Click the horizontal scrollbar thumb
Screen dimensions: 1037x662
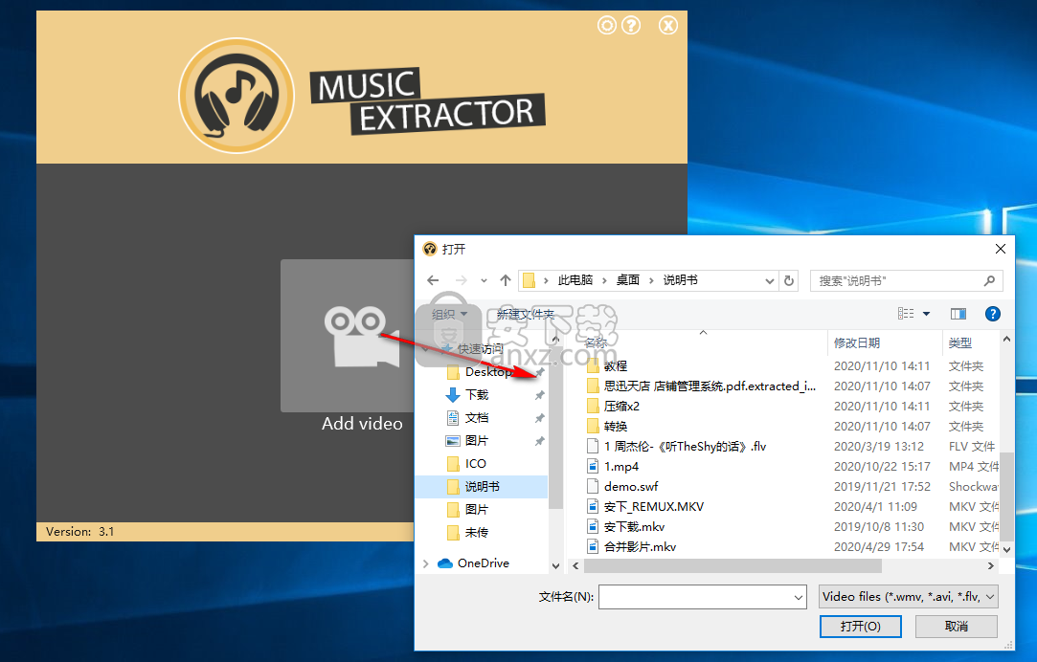point(733,566)
